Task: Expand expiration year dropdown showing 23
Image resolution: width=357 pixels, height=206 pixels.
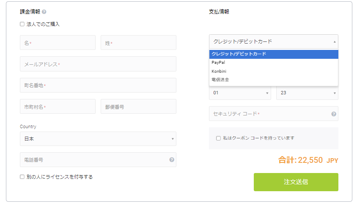Action: (307, 93)
